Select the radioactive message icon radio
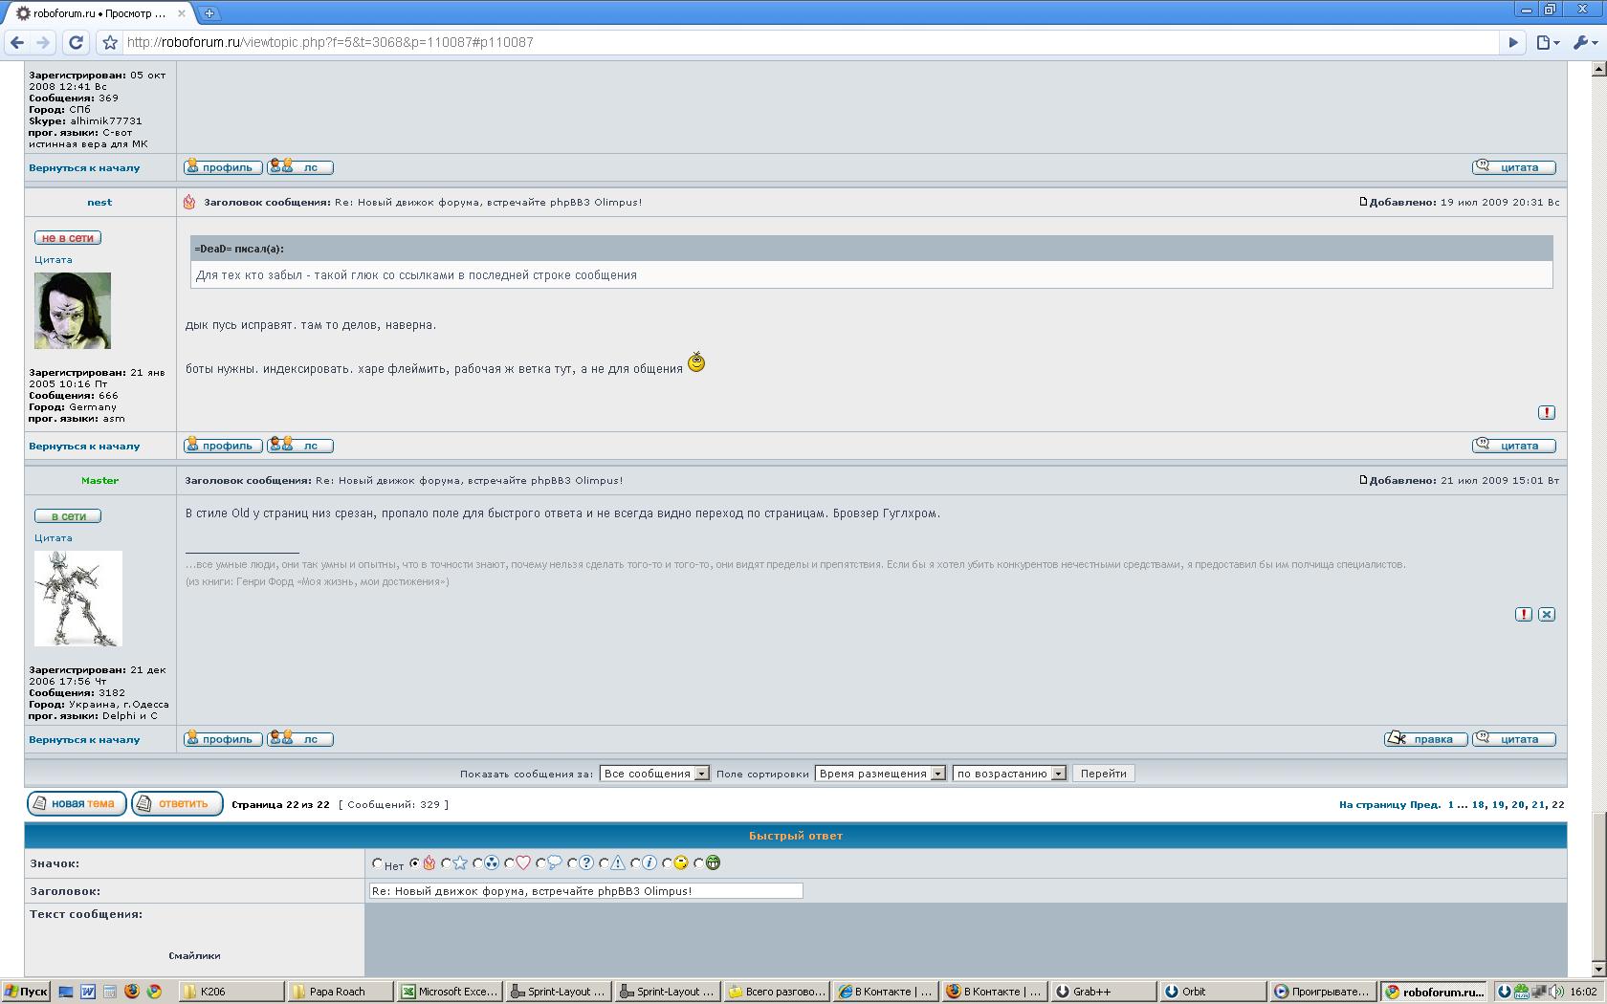 coord(477,863)
